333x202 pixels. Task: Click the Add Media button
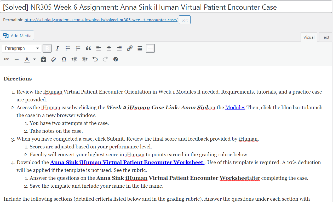[17, 36]
